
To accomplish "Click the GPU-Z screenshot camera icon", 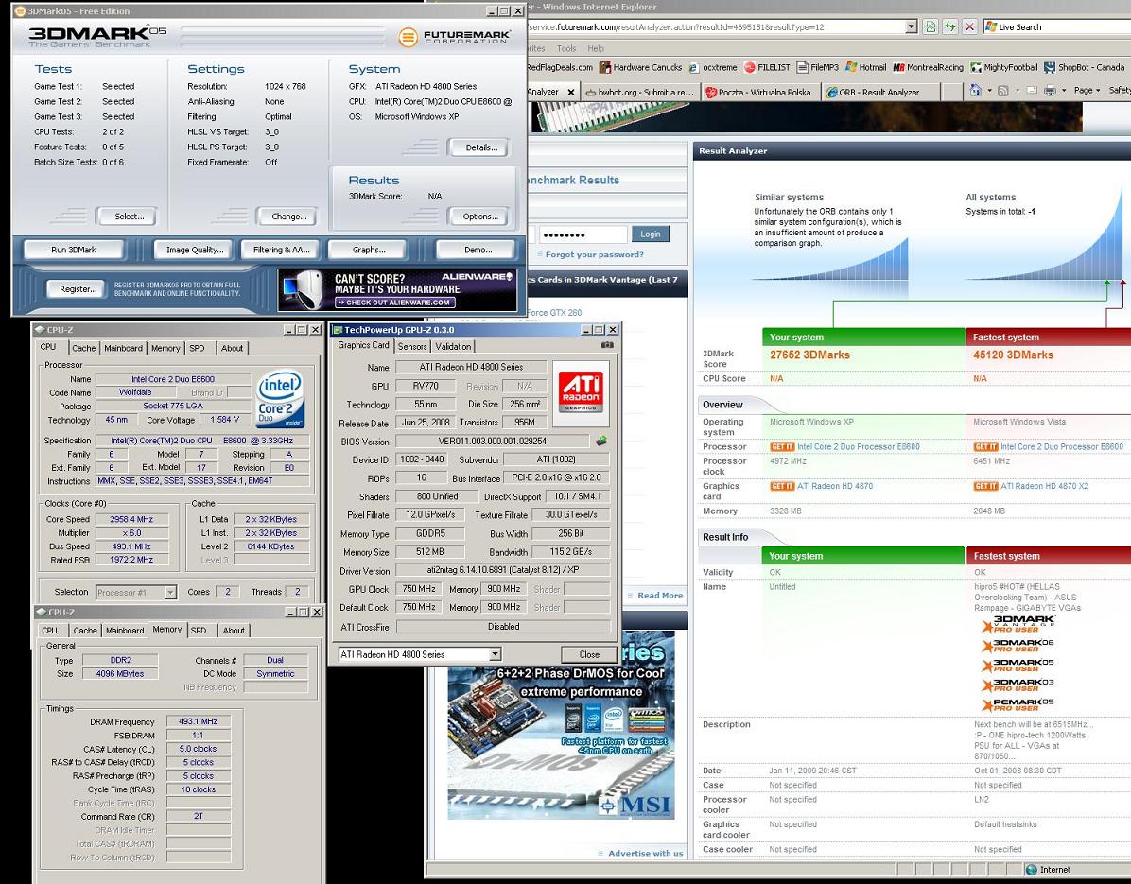I will click(607, 345).
